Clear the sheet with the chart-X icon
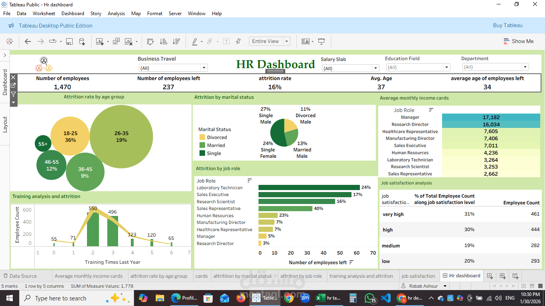545x306 pixels. click(128, 41)
